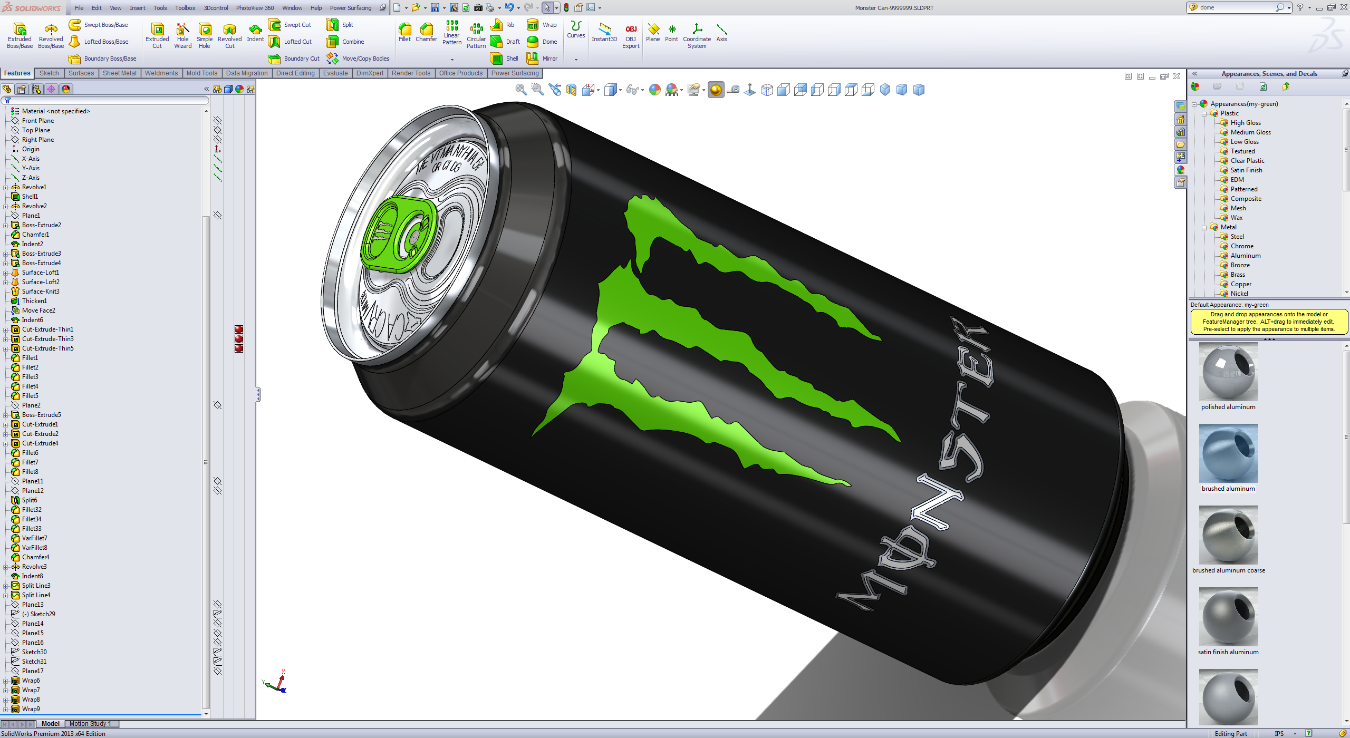Select the Revolved Boss/Base tool
Viewport: 1350px width, 738px height.
coord(51,36)
